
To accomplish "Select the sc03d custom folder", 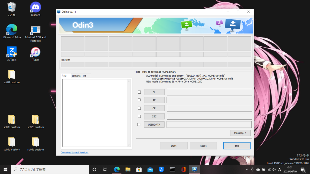I will pyautogui.click(x=12, y=144).
